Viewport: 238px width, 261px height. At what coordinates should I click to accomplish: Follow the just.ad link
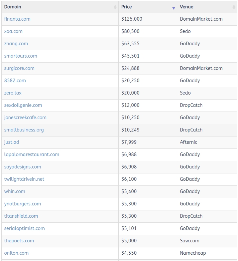(12, 142)
